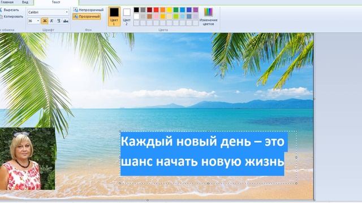Select Непрозрачный background option
Viewport: 362px width, 203px height.
88,10
